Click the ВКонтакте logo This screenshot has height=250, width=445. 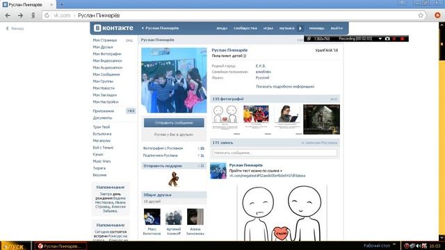113,28
